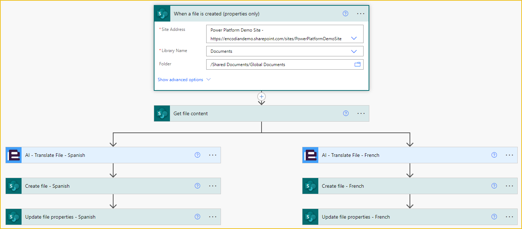The image size is (522, 229).
Task: Open help for AI Translate File French
Action: tap(494, 155)
